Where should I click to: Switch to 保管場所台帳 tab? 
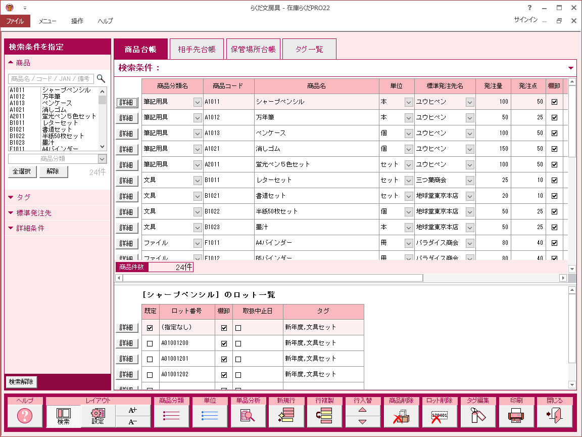[253, 49]
